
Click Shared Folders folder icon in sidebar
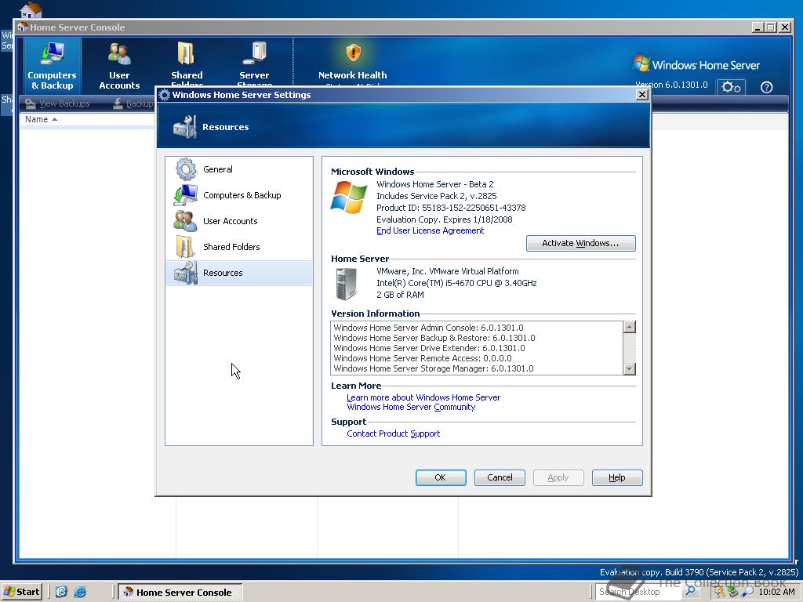click(184, 247)
